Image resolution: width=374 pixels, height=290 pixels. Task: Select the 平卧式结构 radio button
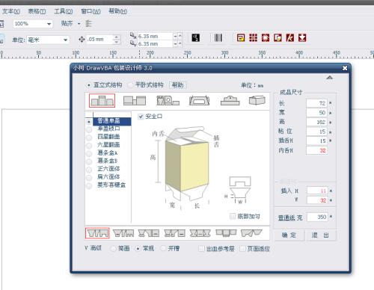pyautogui.click(x=130, y=85)
